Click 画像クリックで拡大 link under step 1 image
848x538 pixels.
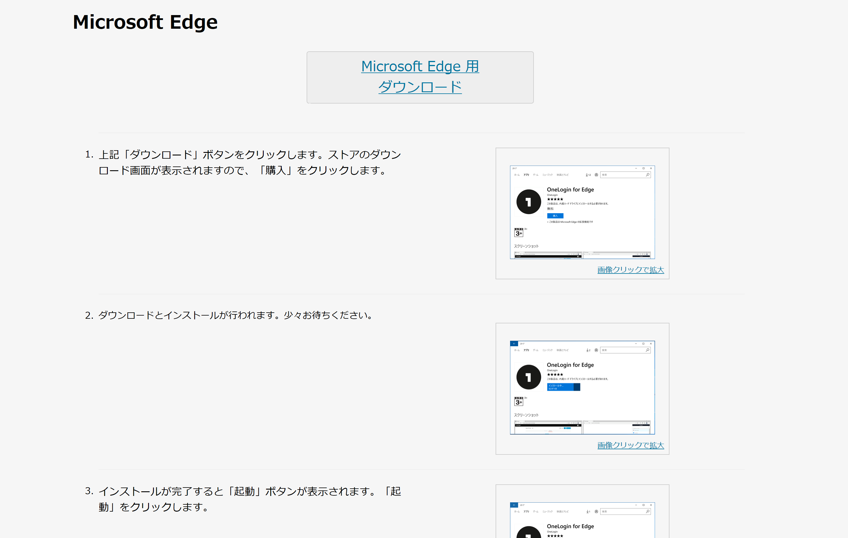pos(630,270)
